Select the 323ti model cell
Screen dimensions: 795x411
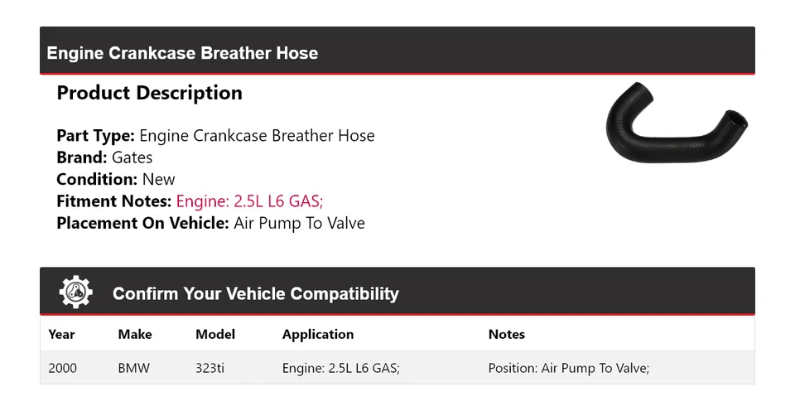[x=210, y=368]
